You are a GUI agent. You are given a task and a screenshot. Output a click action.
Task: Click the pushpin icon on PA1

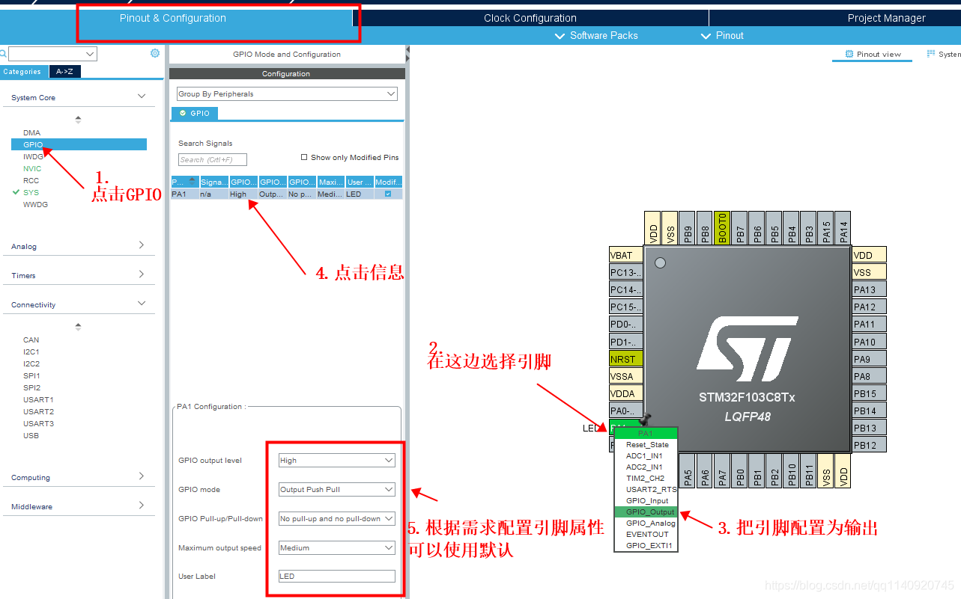[x=646, y=420]
